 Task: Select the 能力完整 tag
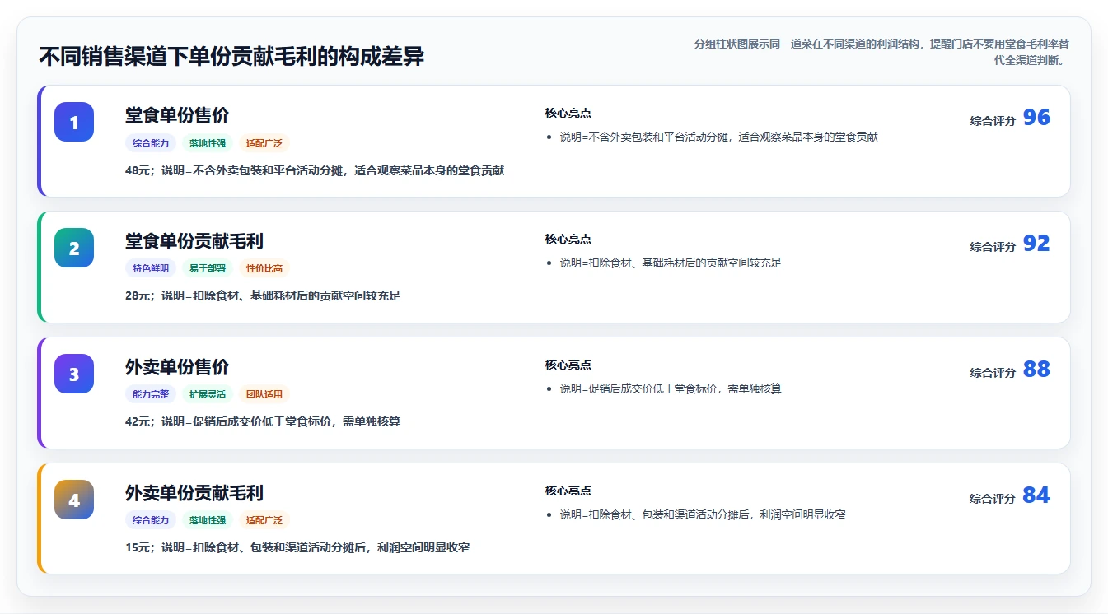[x=151, y=394]
